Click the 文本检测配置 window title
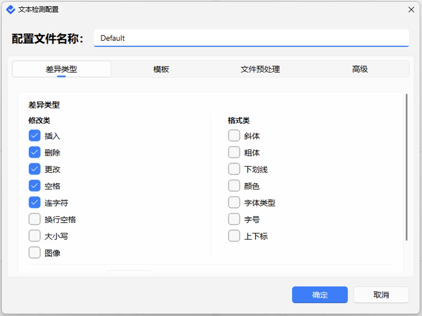 38,9
